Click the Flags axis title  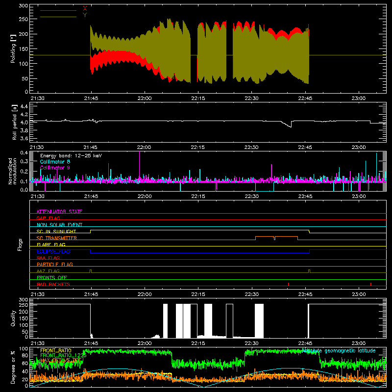(x=20, y=245)
